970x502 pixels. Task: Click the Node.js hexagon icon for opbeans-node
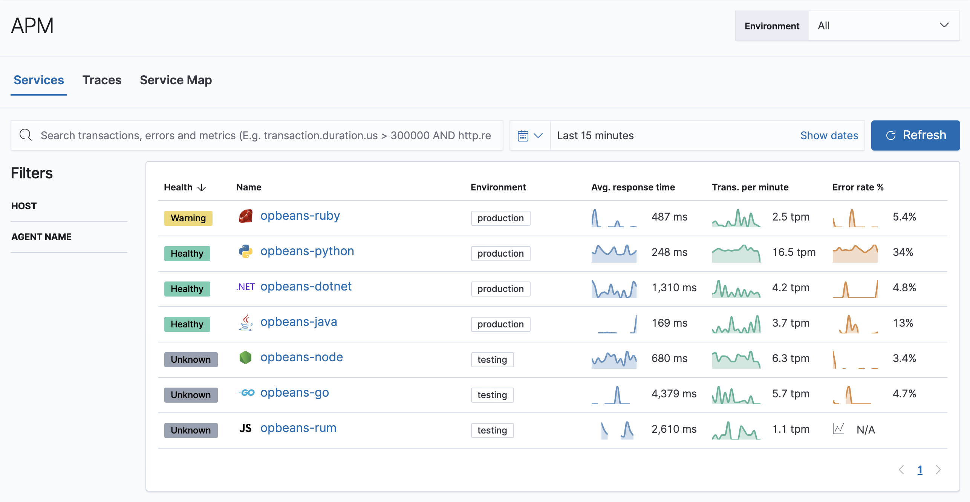point(246,358)
